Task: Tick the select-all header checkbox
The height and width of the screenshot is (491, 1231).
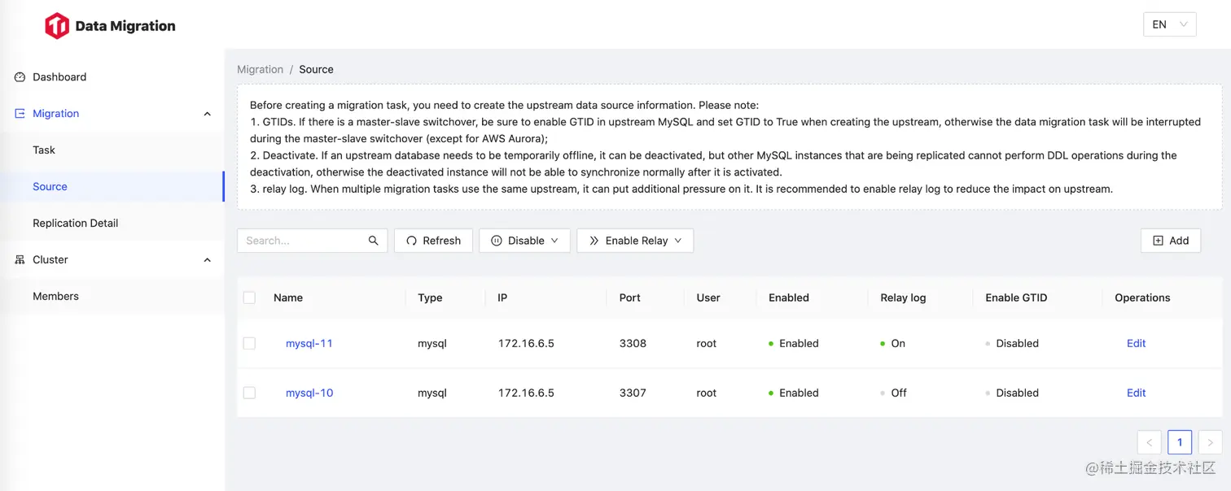Action: click(x=249, y=298)
